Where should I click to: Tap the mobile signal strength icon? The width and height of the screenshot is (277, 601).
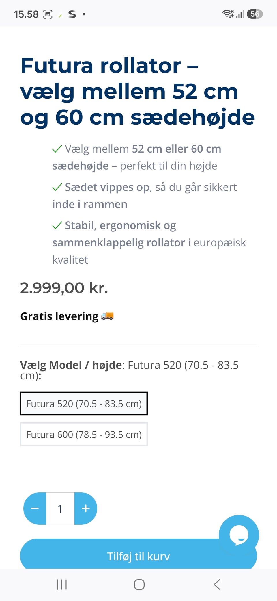240,14
